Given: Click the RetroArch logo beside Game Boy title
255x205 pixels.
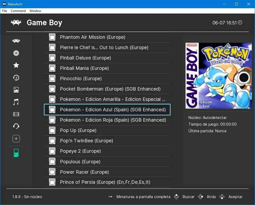Looking at the screenshot, I should pyautogui.click(x=16, y=23).
